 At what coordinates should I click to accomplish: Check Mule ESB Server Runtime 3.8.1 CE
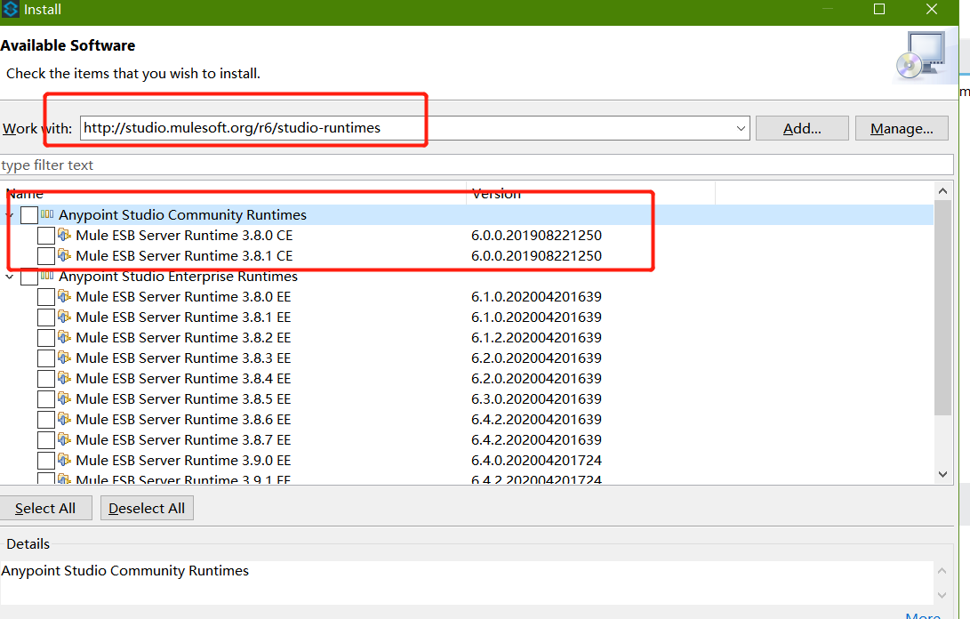point(45,255)
